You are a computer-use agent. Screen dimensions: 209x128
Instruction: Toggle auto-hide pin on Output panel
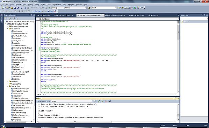(x=176, y=98)
